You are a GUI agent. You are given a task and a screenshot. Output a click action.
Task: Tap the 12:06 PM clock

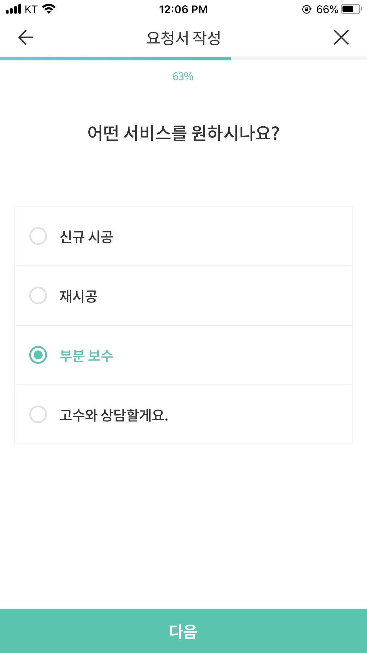point(183,9)
